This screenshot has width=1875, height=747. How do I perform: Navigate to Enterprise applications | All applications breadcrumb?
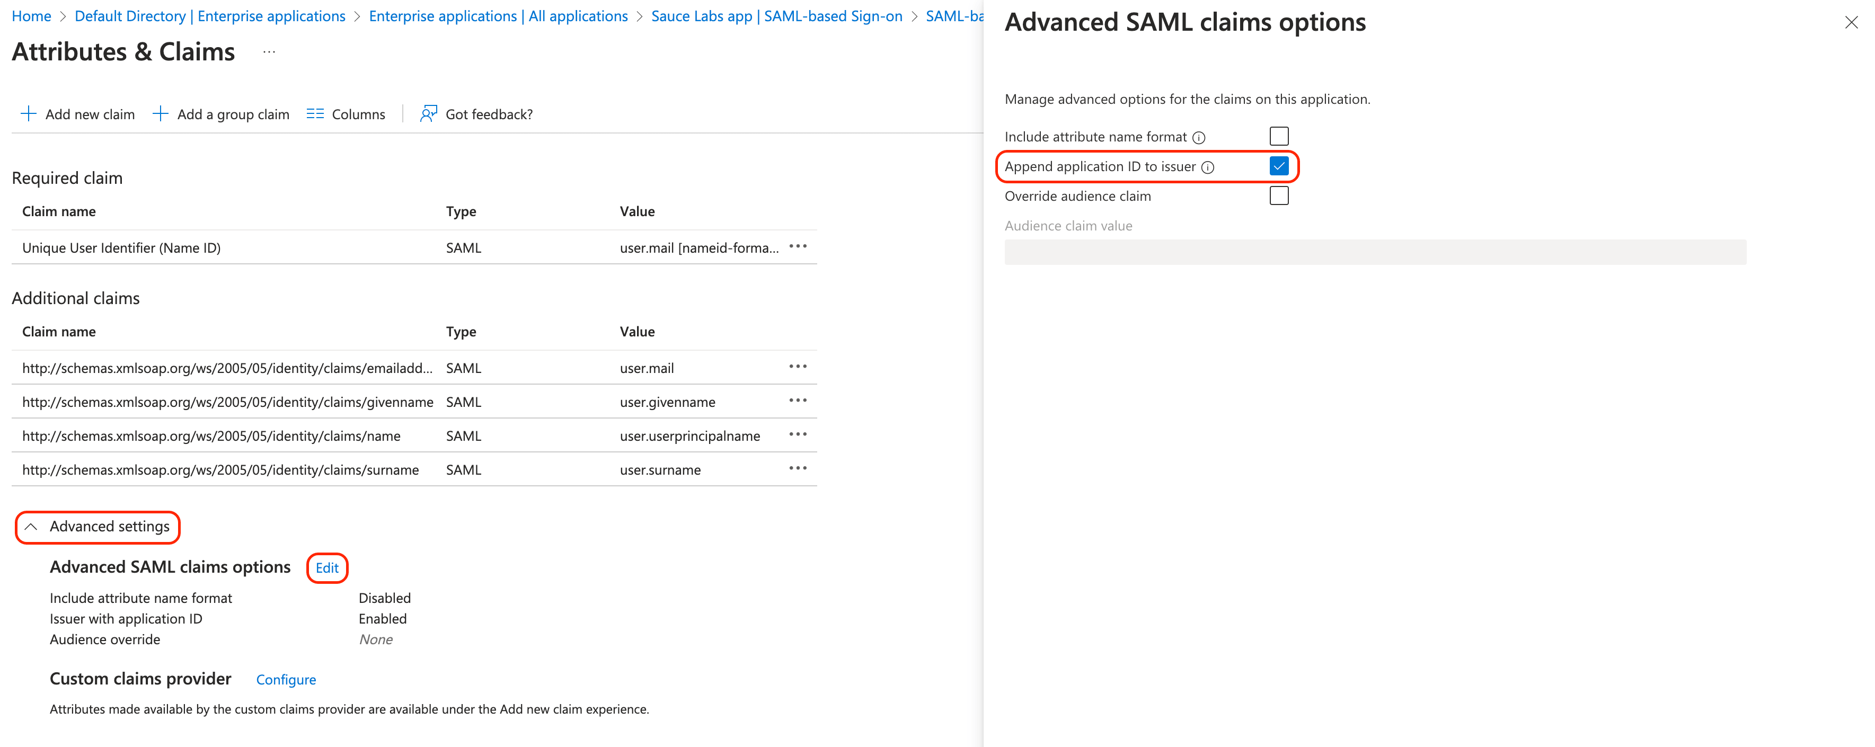click(498, 15)
